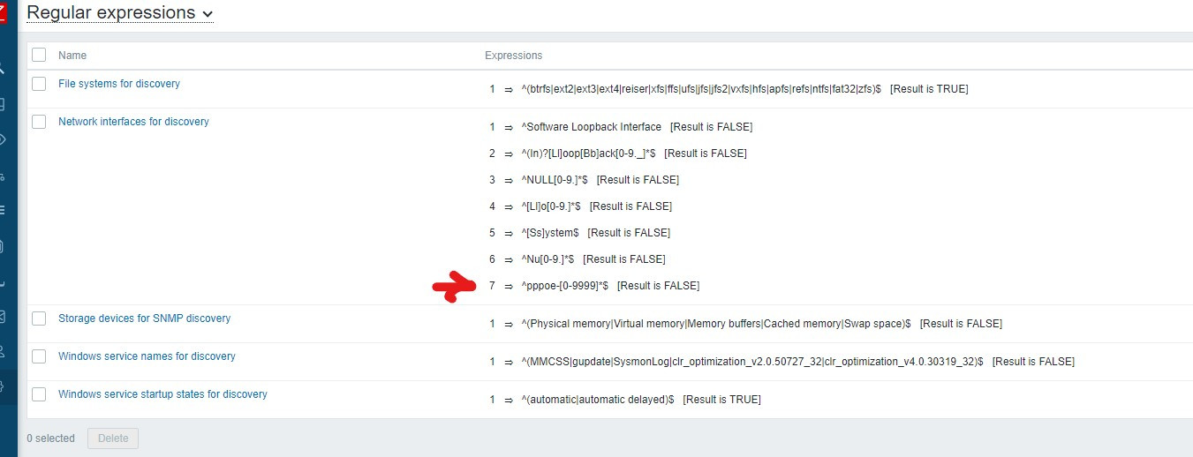Click the ^Software Loopback Interface expression
The image size is (1193, 457).
tap(592, 127)
